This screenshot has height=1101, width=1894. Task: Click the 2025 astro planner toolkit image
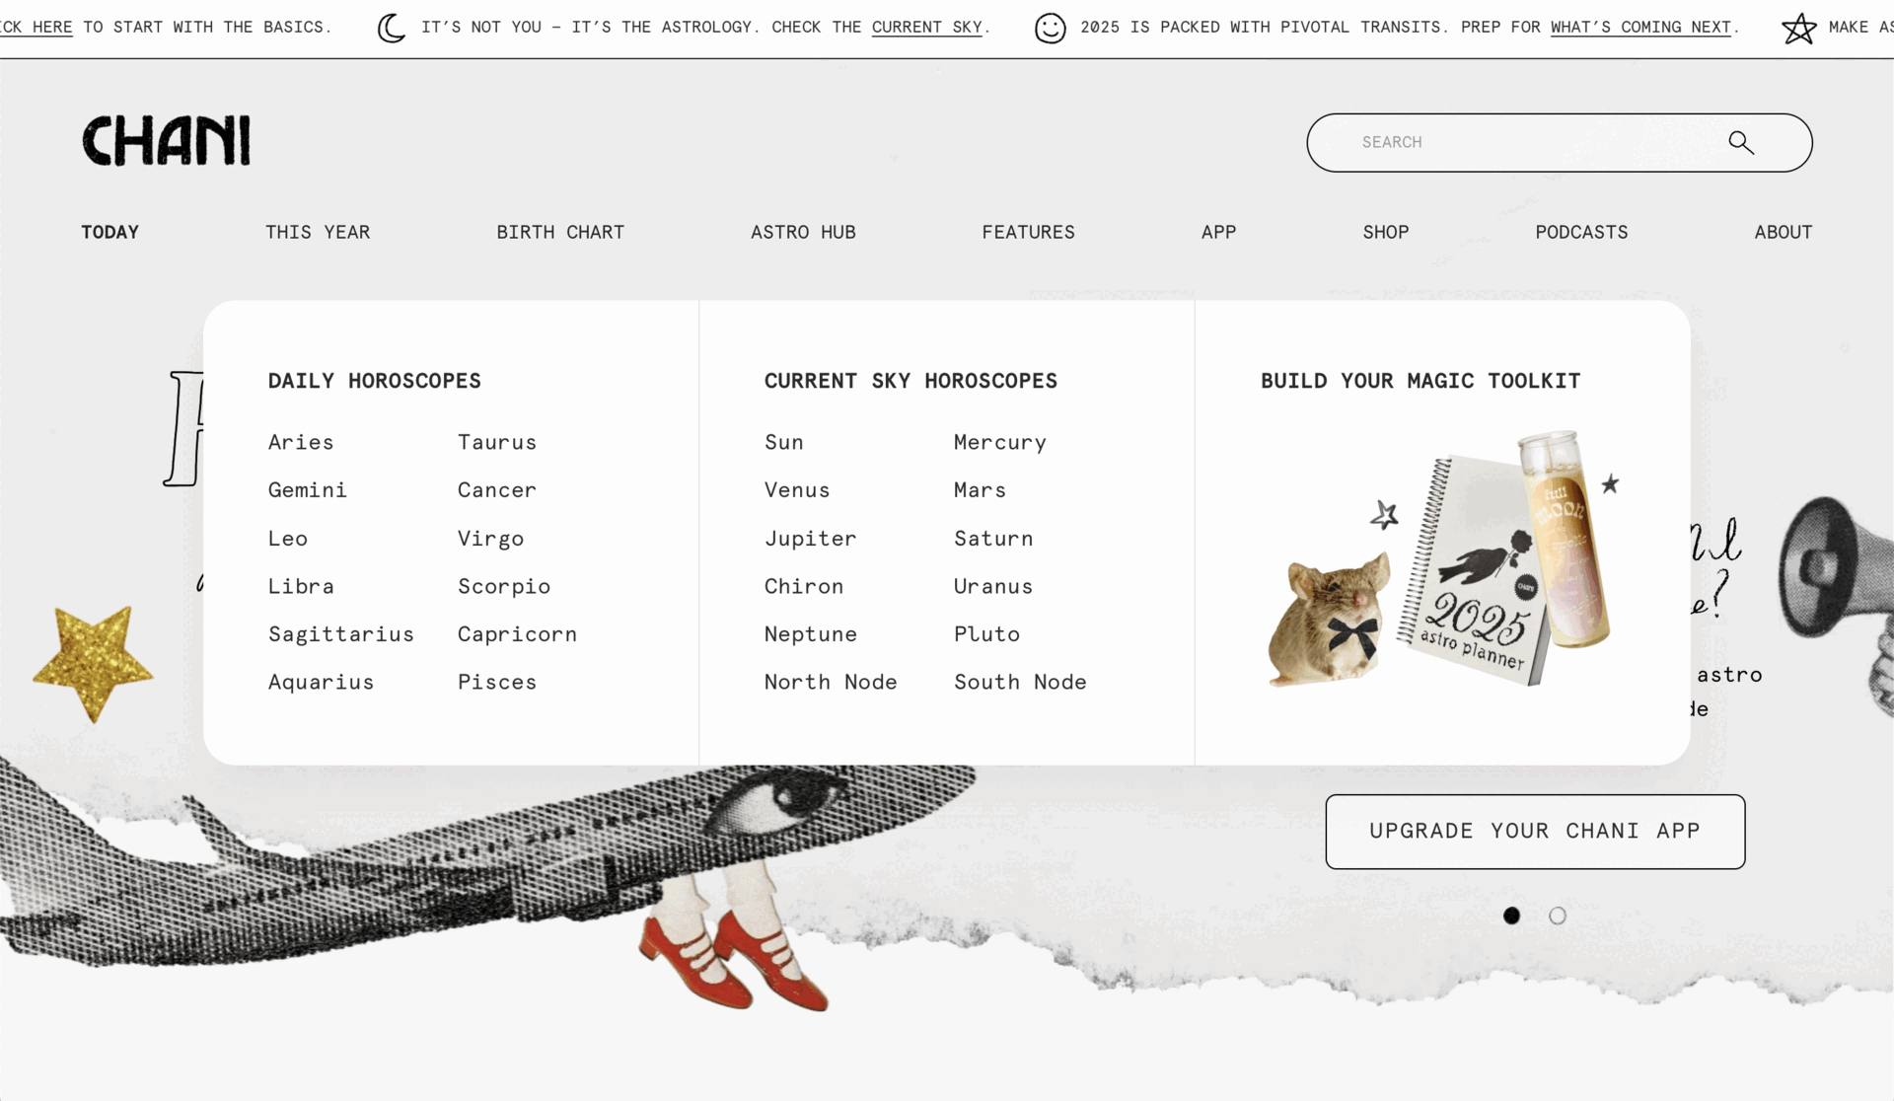pos(1444,559)
